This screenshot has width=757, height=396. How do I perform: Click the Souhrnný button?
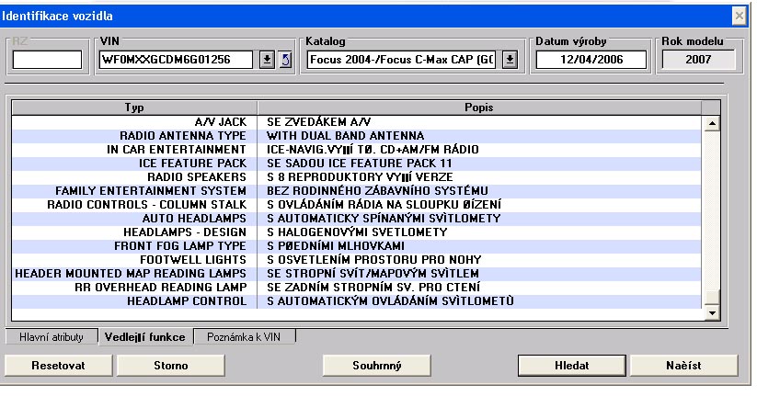pyautogui.click(x=377, y=365)
